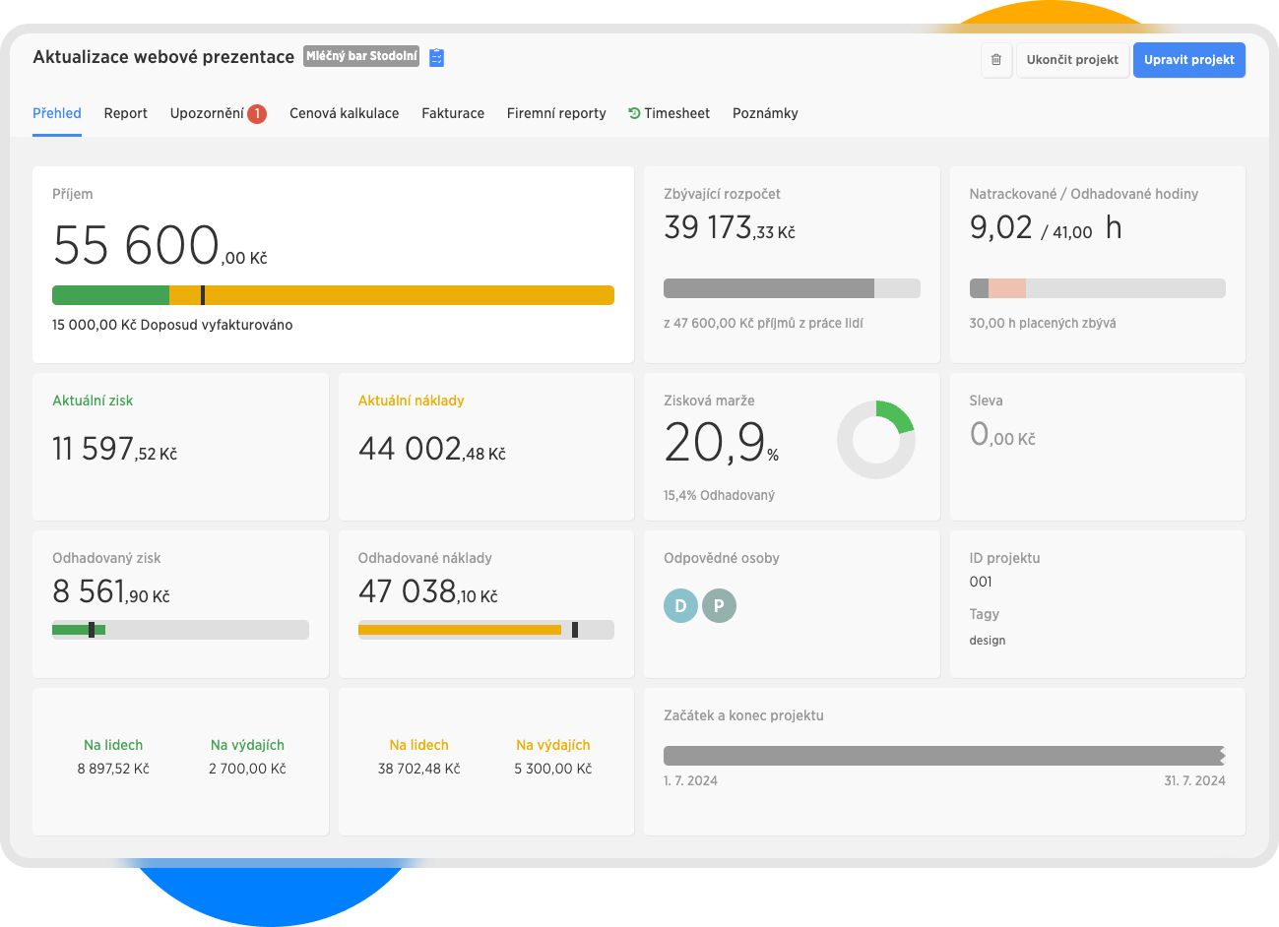Switch to the Report tab

click(125, 113)
